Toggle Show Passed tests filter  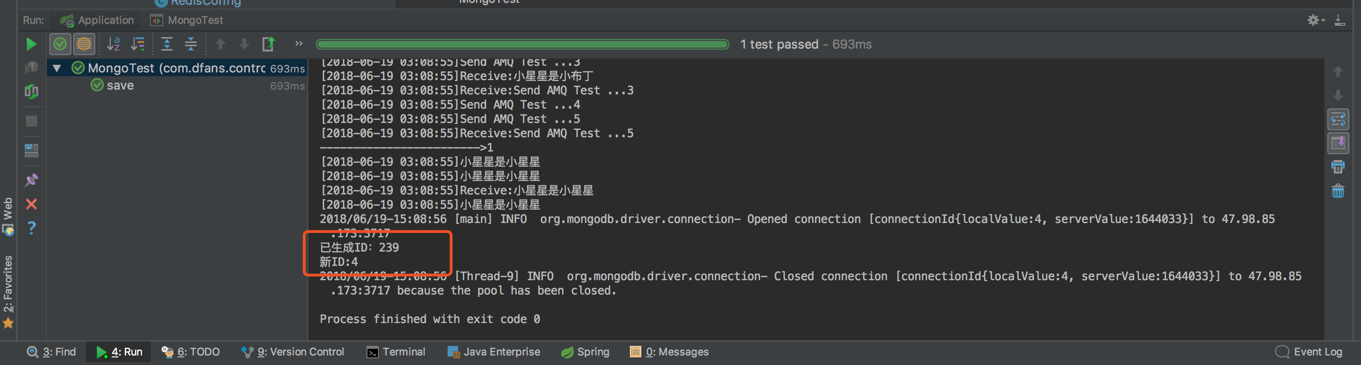[x=60, y=44]
